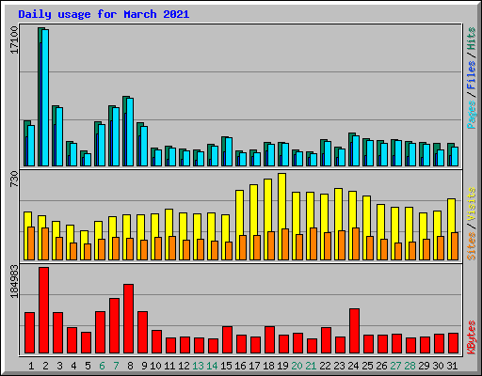This screenshot has width=482, height=376.
Task: Click day label 1 on the x-axis
Action: 31,366
